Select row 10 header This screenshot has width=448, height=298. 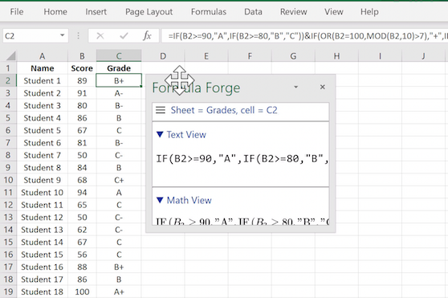(x=8, y=180)
